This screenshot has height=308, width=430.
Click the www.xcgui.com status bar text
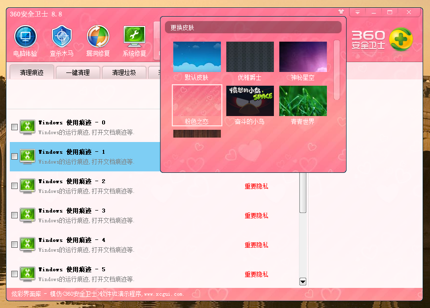(x=164, y=294)
